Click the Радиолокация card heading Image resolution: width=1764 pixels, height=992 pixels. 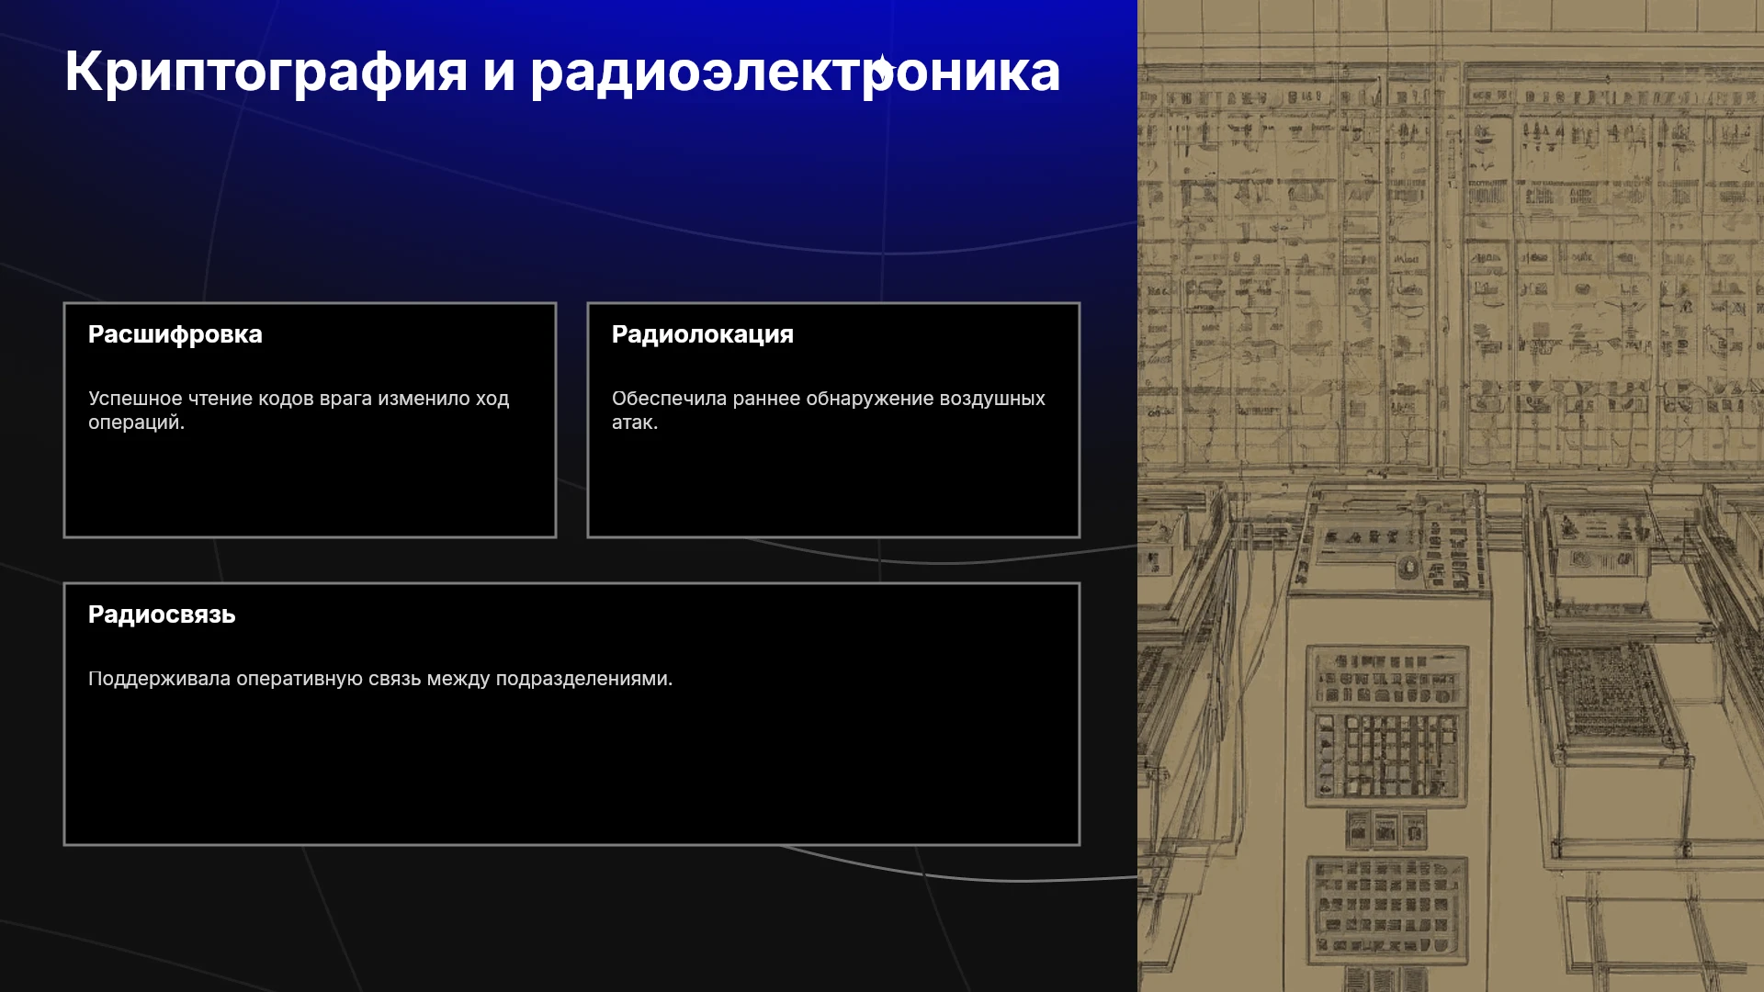coord(703,334)
